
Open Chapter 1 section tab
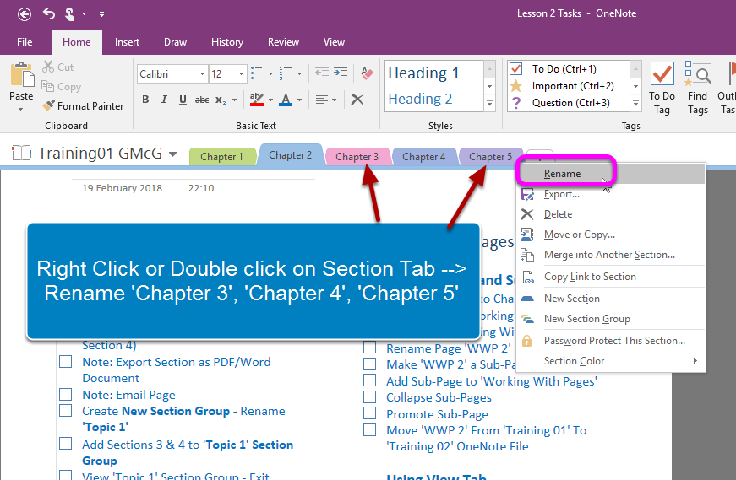(x=221, y=157)
